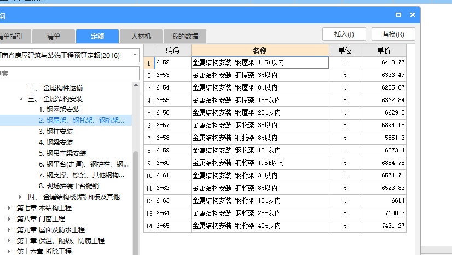Viewport: 452px width, 255px height.
Task: Expand 第十章 保温、隔热、防腐工程 chapter
Action: [9, 241]
